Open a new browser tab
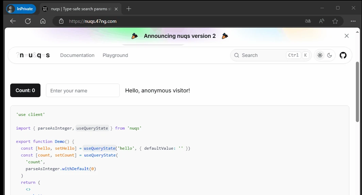The height and width of the screenshot is (195, 362). coord(129,9)
